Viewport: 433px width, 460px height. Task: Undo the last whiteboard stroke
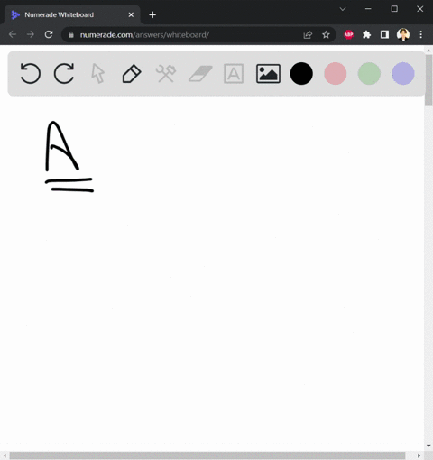pos(31,73)
